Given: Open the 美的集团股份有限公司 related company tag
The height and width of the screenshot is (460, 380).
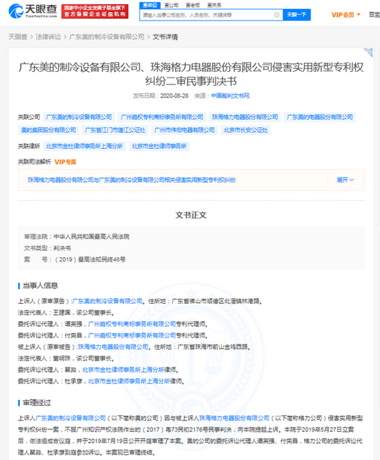Looking at the screenshot, I should click(x=48, y=130).
